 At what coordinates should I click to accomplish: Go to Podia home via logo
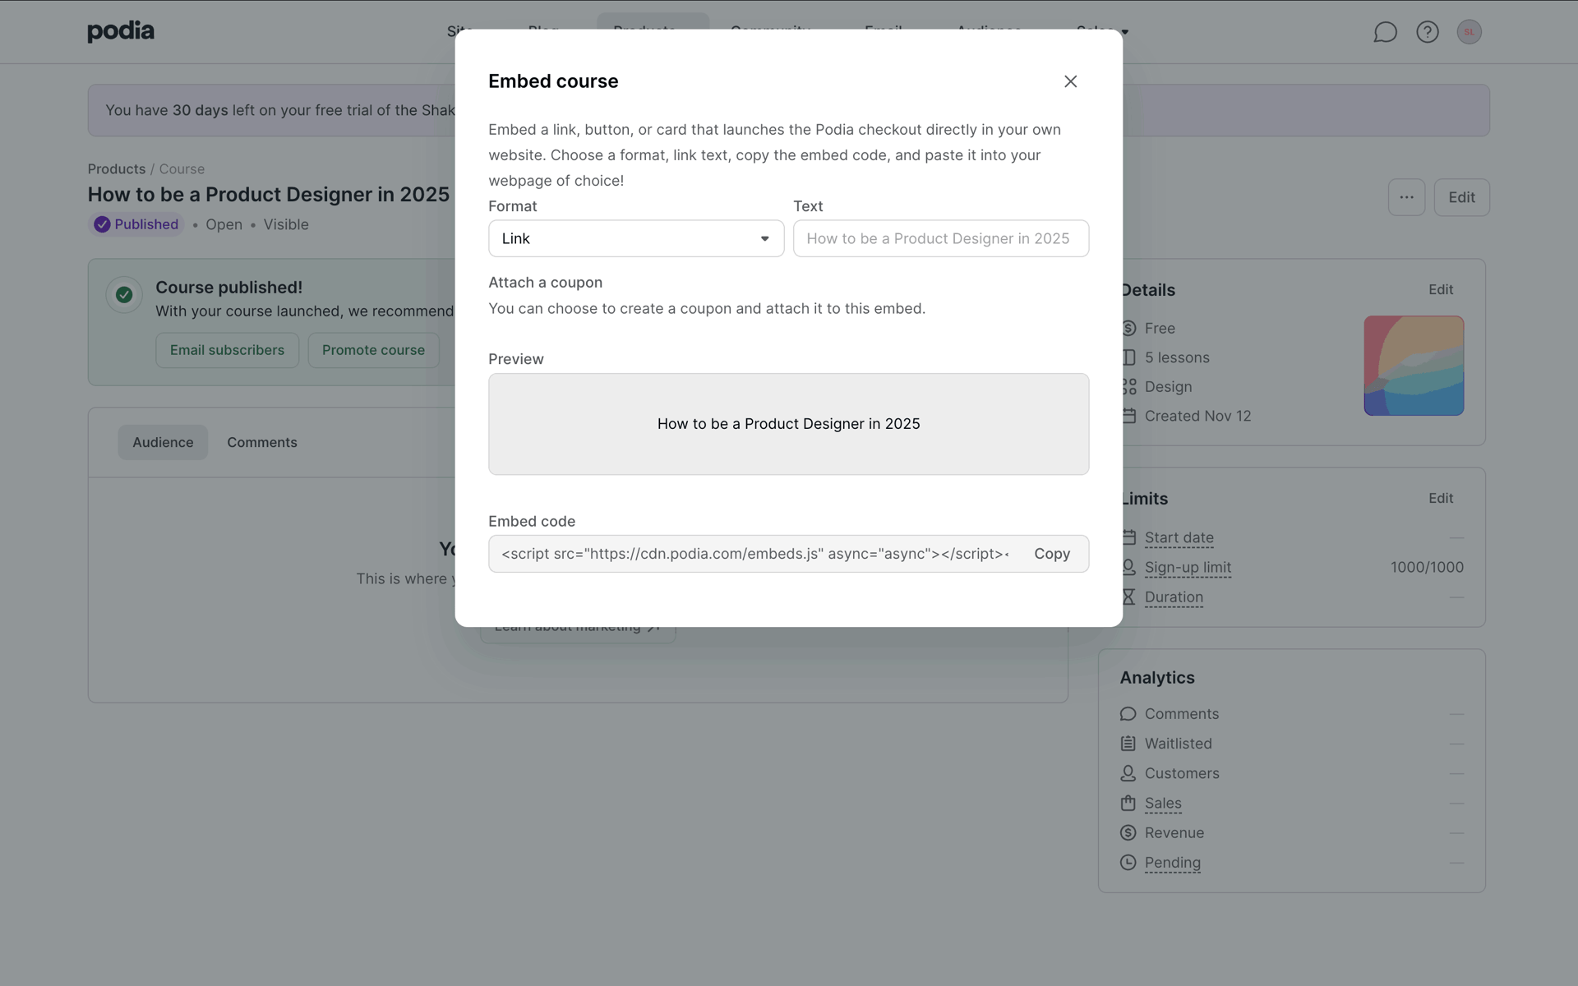point(121,31)
